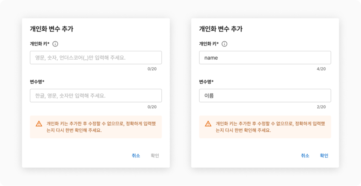Viewport: 361px width, 186px height.
Task: Click the 2/20 character counter
Action: tap(321, 107)
